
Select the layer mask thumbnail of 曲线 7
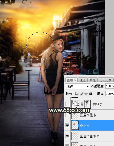(87, 104)
